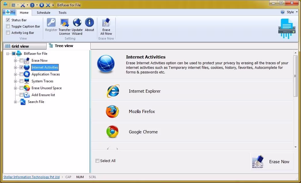Click the vertical scrollbar thumb
This screenshot has width=301, height=183.
click(296, 76)
